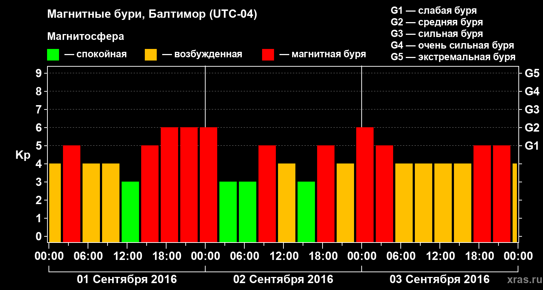
Task: Click the only green bar on 01 Сентября
Action: (x=130, y=212)
